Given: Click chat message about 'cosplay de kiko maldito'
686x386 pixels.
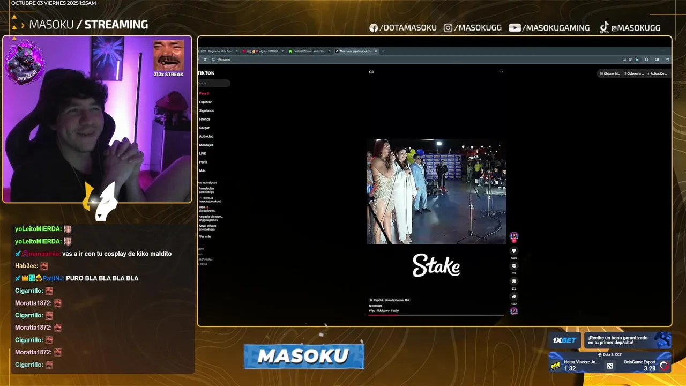Looking at the screenshot, I should click(117, 254).
